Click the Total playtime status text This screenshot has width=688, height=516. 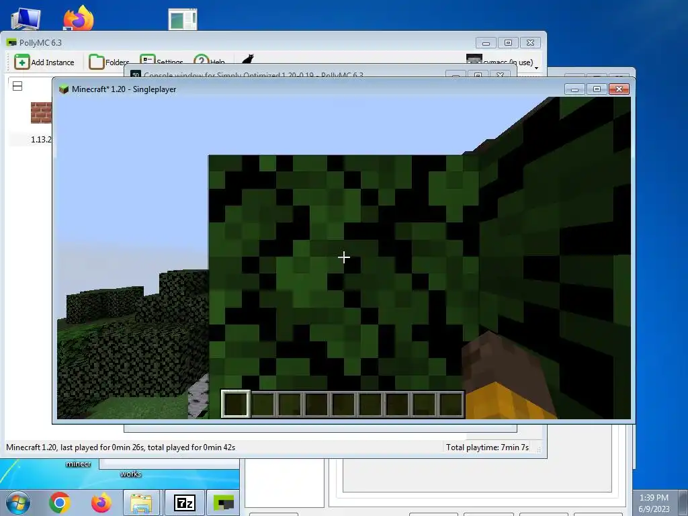click(x=488, y=447)
